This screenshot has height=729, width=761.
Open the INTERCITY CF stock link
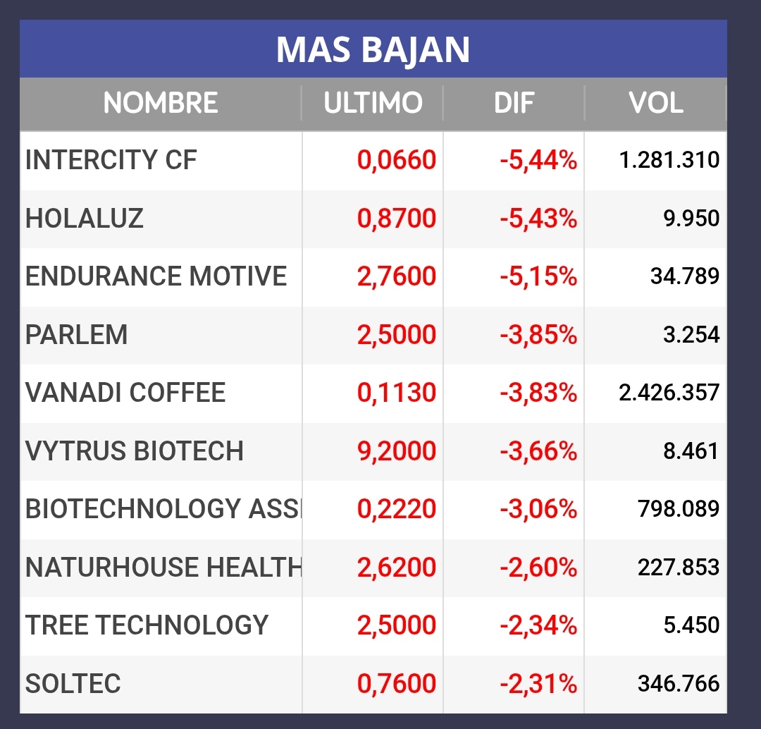[111, 161]
